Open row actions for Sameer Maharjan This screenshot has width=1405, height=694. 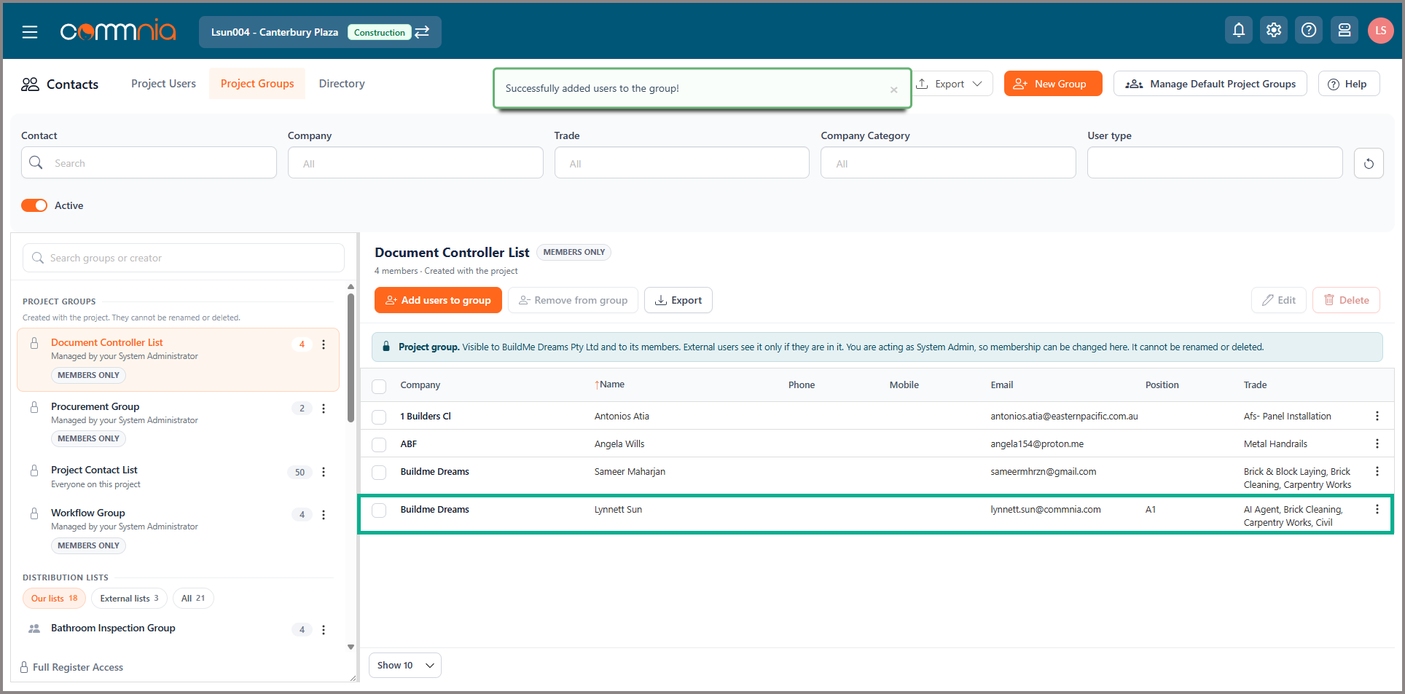(x=1377, y=471)
